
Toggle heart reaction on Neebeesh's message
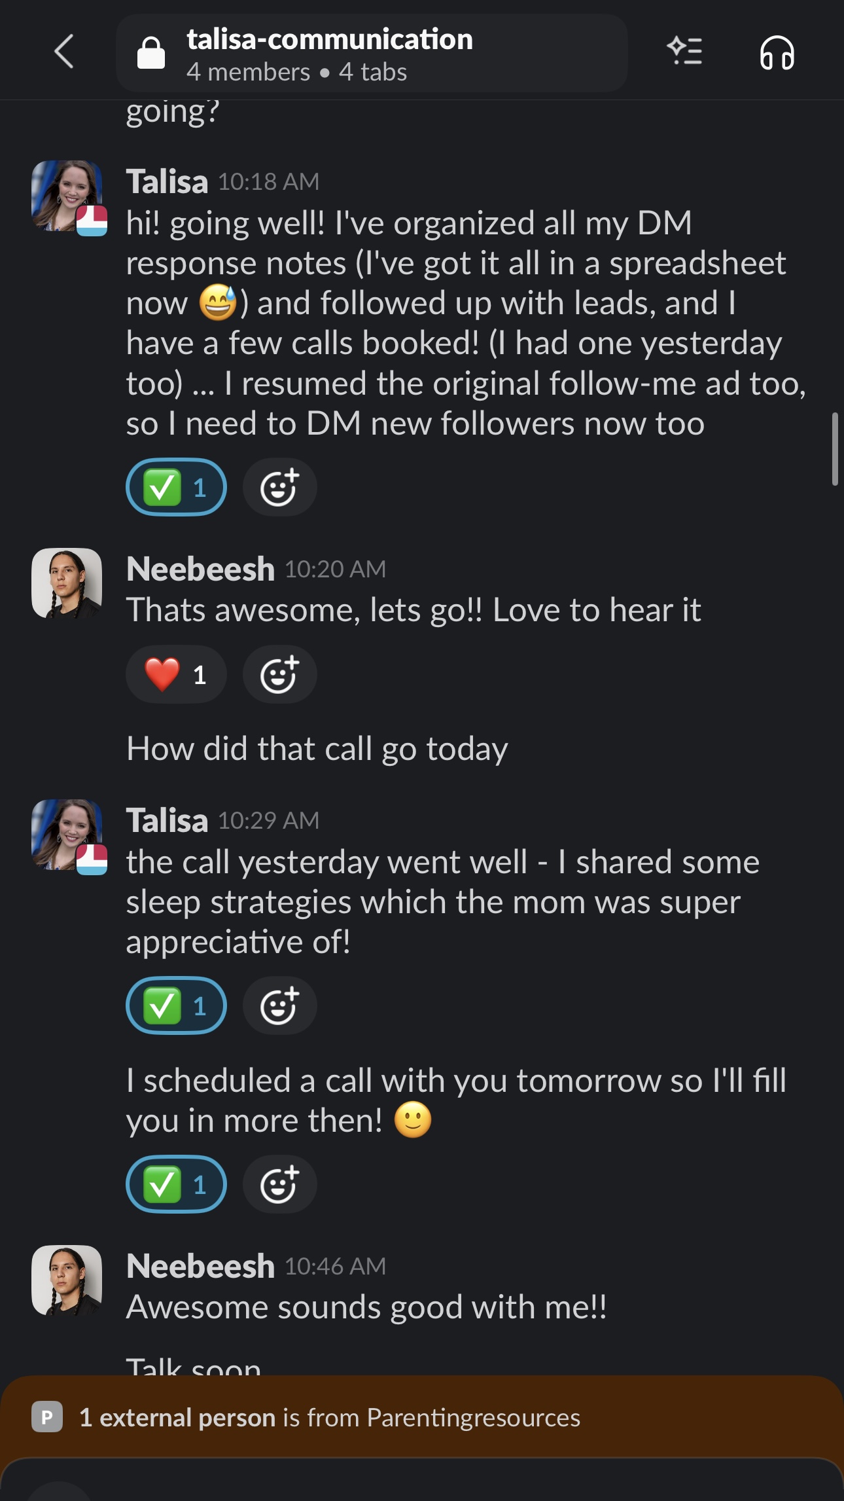[176, 675]
